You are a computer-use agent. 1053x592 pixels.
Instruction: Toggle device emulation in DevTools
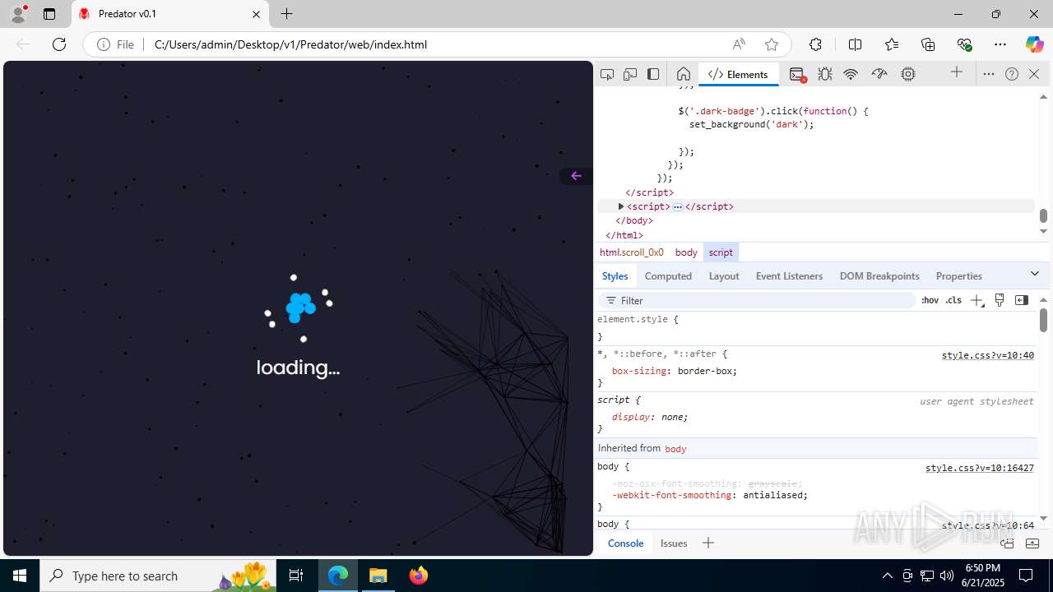(630, 74)
